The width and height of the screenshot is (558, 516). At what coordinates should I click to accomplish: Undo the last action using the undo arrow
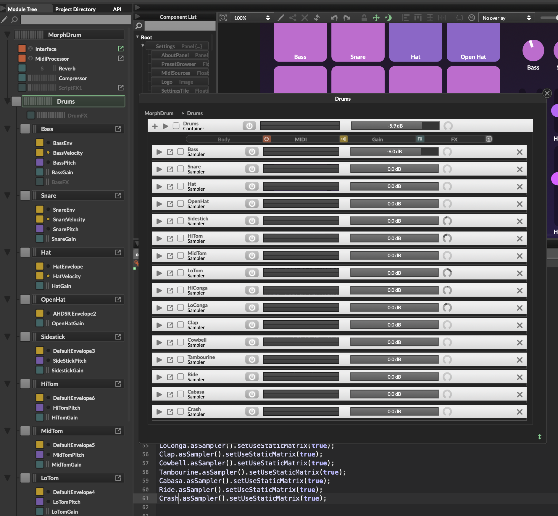click(334, 18)
